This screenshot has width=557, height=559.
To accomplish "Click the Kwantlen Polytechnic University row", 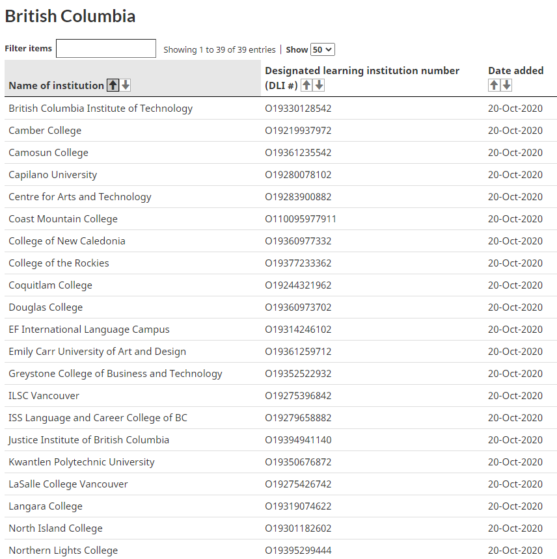I will click(280, 462).
